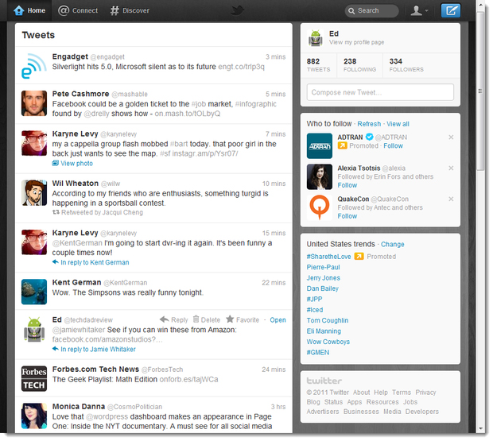Click Pete Cashmore's avatar
The width and height of the screenshot is (493, 441).
click(x=34, y=103)
